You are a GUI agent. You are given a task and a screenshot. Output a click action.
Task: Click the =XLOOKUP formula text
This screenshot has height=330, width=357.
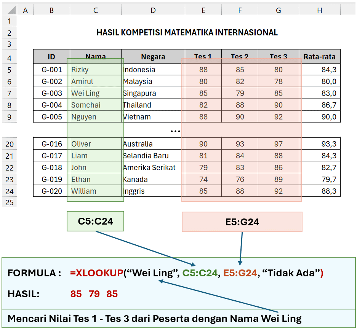click(197, 273)
